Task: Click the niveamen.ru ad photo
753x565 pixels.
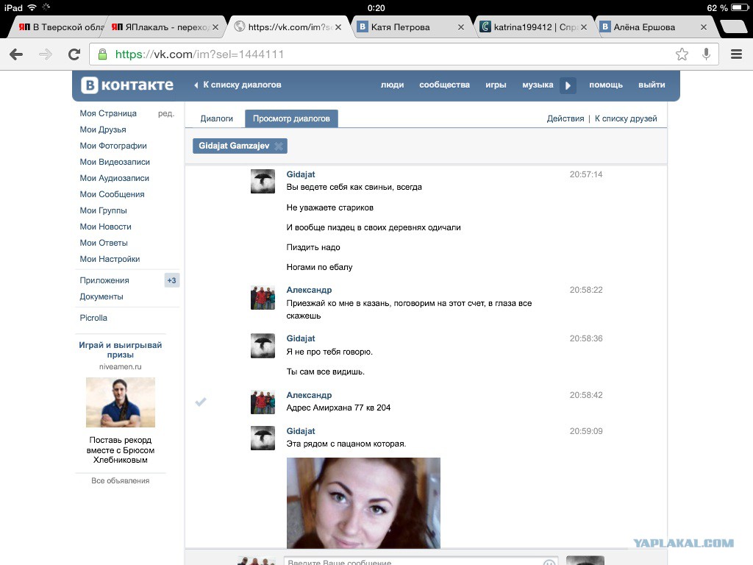Action: tap(121, 402)
